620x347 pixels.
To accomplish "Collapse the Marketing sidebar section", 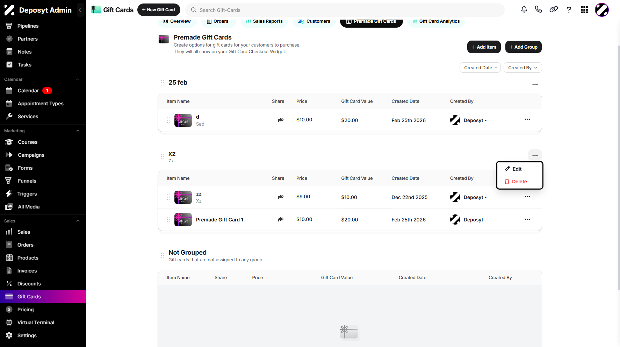I will click(x=78, y=131).
